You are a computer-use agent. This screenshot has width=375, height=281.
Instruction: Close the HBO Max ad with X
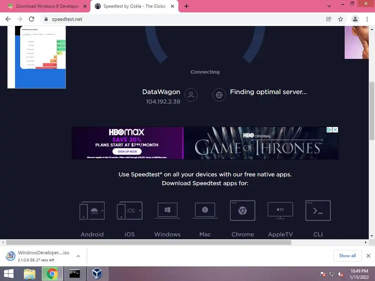[335, 130]
